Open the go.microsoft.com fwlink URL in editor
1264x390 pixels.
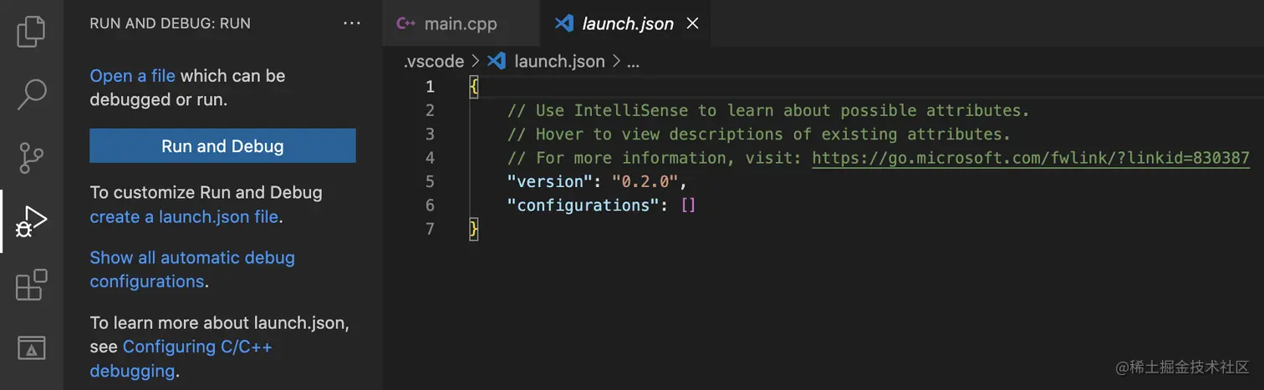(x=1031, y=158)
